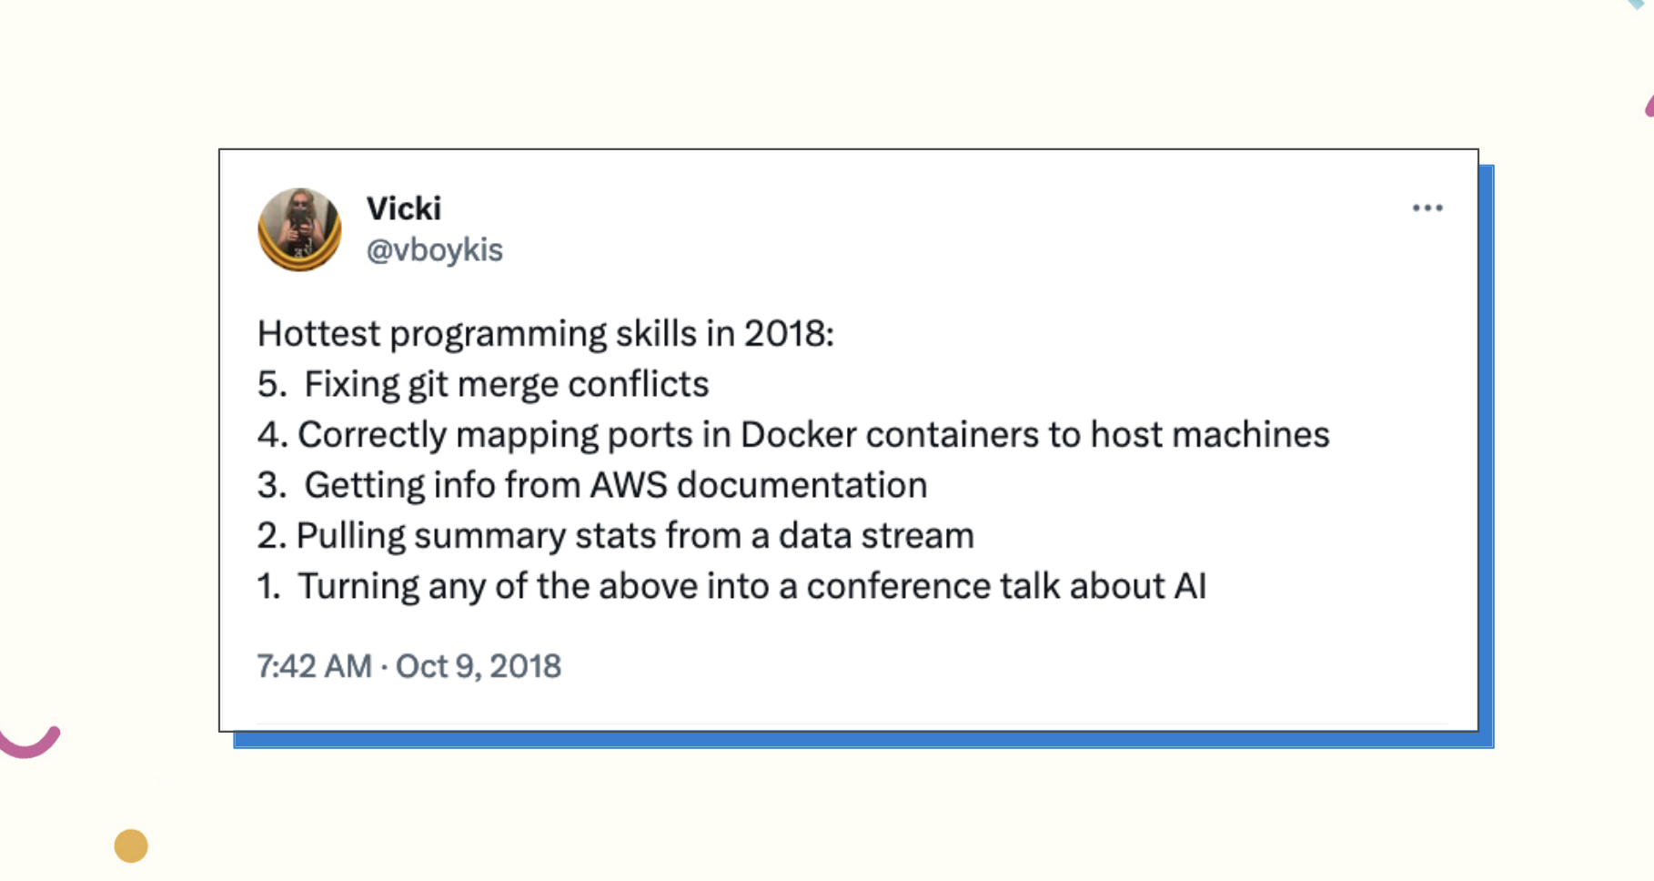Image resolution: width=1654 pixels, height=881 pixels.
Task: Click the 7:42 AM timestamp
Action: (314, 666)
